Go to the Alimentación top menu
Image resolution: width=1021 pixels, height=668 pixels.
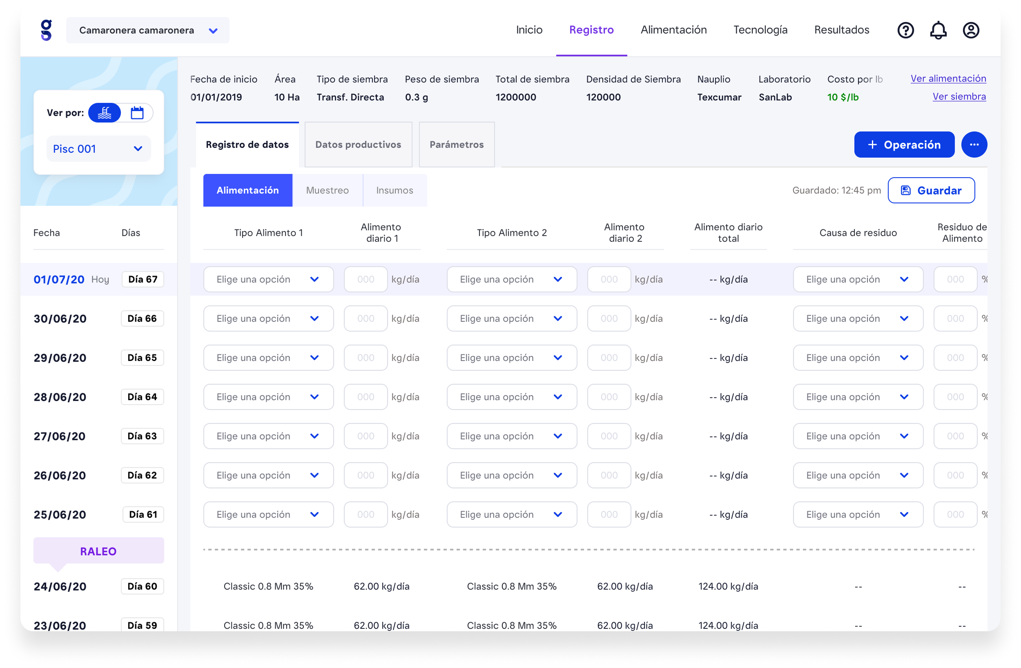pos(673,30)
